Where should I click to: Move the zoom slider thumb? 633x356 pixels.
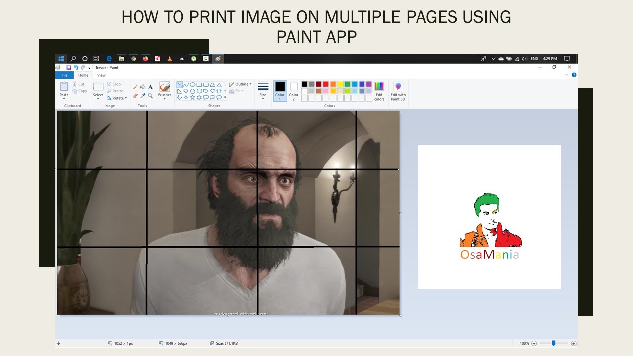click(553, 343)
